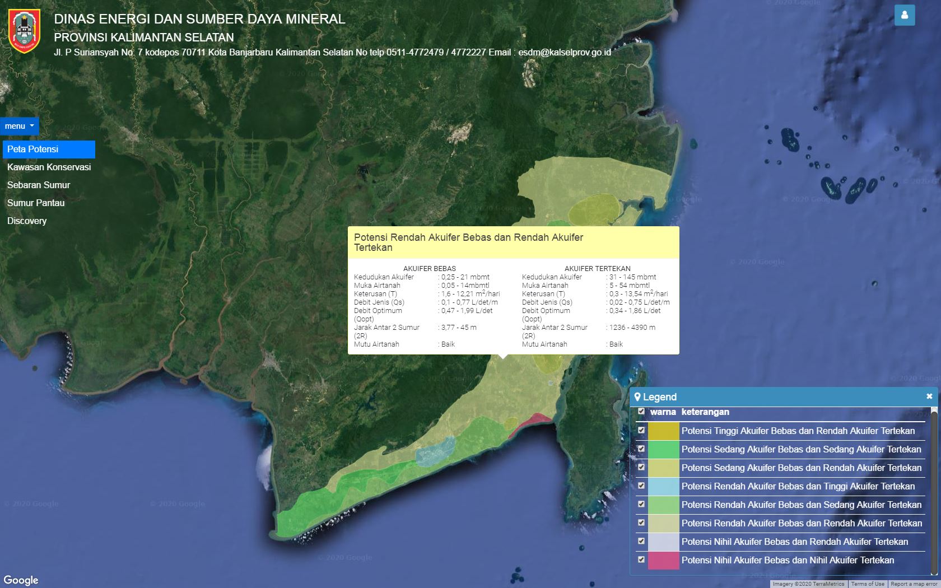Open the Discovery menu item
This screenshot has height=588, width=941.
pos(27,221)
